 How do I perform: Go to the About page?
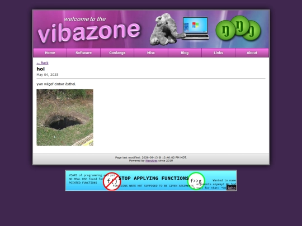pos(252,52)
